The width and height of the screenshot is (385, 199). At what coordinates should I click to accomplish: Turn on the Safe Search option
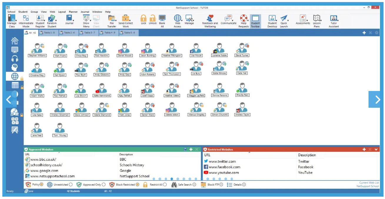pyautogui.click(x=194, y=185)
